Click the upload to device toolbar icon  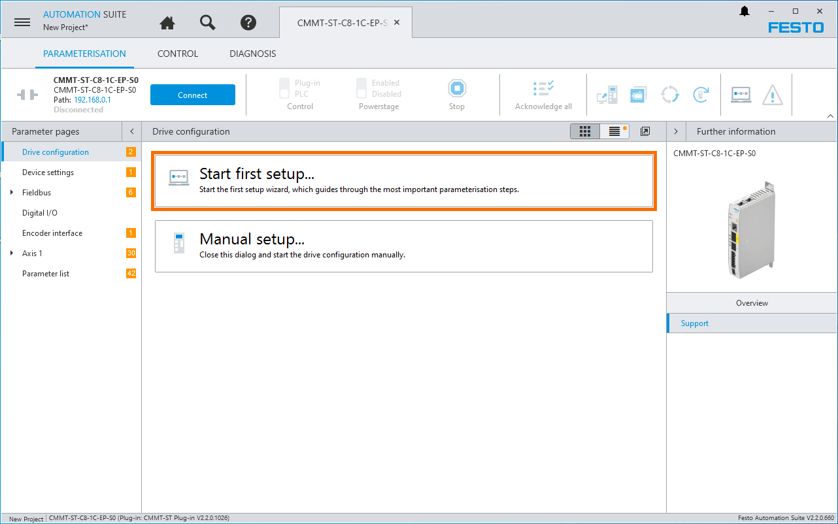(607, 95)
